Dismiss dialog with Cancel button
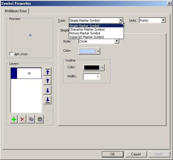Image resolution: width=173 pixels, height=160 pixels. tap(136, 154)
